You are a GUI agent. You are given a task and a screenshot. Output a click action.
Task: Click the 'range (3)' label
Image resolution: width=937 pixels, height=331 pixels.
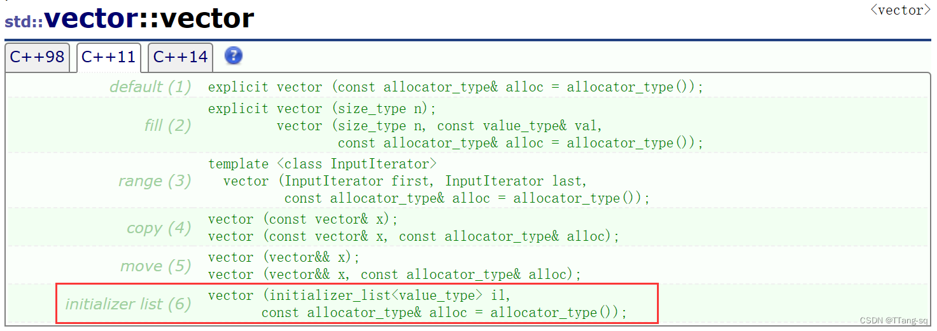coord(155,181)
